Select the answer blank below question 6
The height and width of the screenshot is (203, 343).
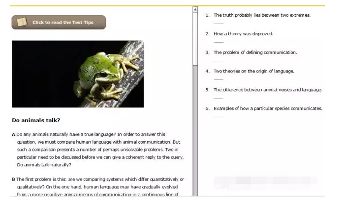click(x=218, y=117)
